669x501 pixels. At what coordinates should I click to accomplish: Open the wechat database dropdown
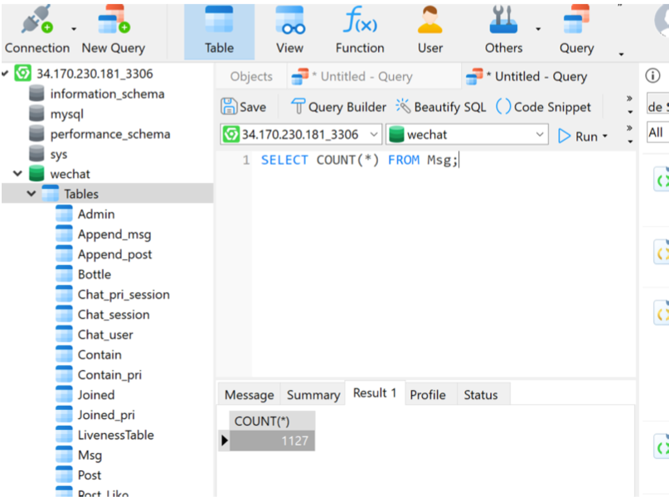[540, 134]
